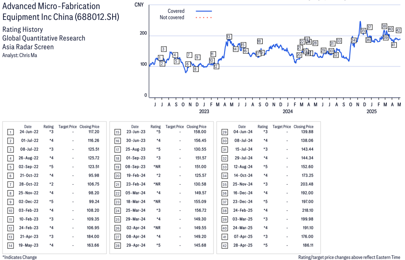The height and width of the screenshot is (260, 405).
Task: Click the 2024 year label on the axis
Action: coord(288,111)
